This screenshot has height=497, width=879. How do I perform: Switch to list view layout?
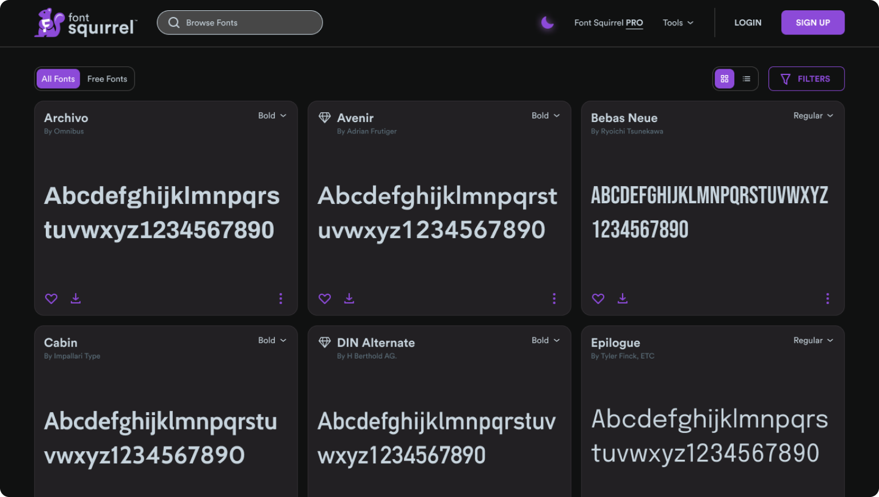[746, 79]
